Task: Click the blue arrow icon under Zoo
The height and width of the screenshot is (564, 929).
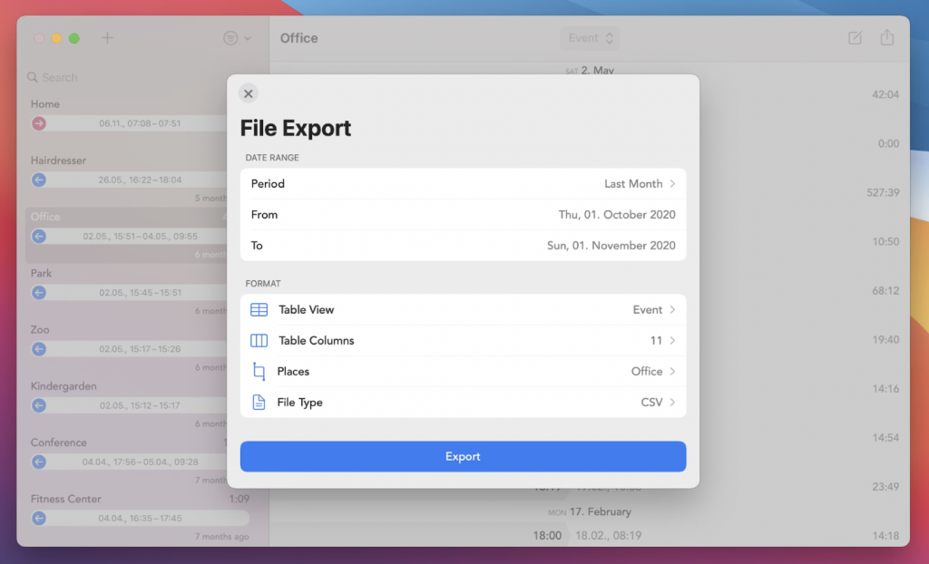Action: click(39, 349)
